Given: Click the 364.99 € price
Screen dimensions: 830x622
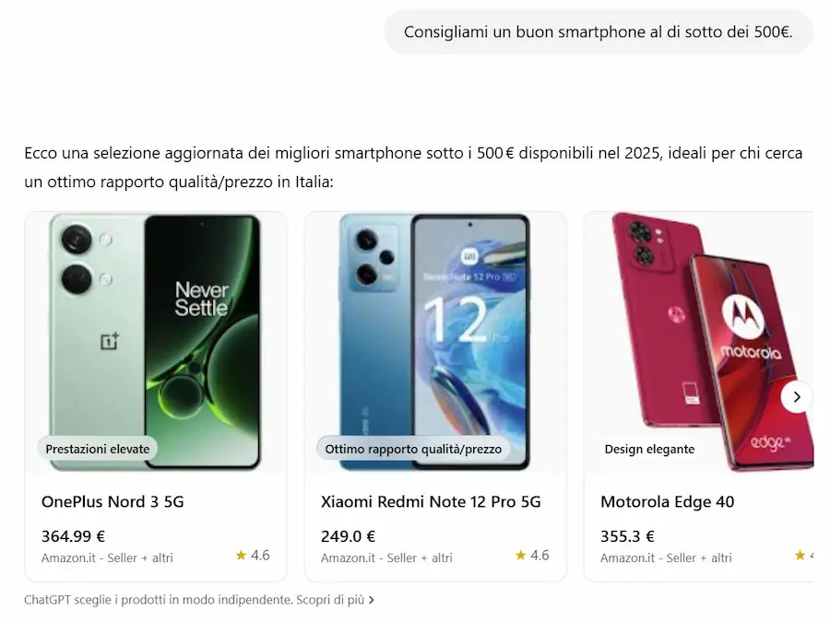Looking at the screenshot, I should pos(73,536).
